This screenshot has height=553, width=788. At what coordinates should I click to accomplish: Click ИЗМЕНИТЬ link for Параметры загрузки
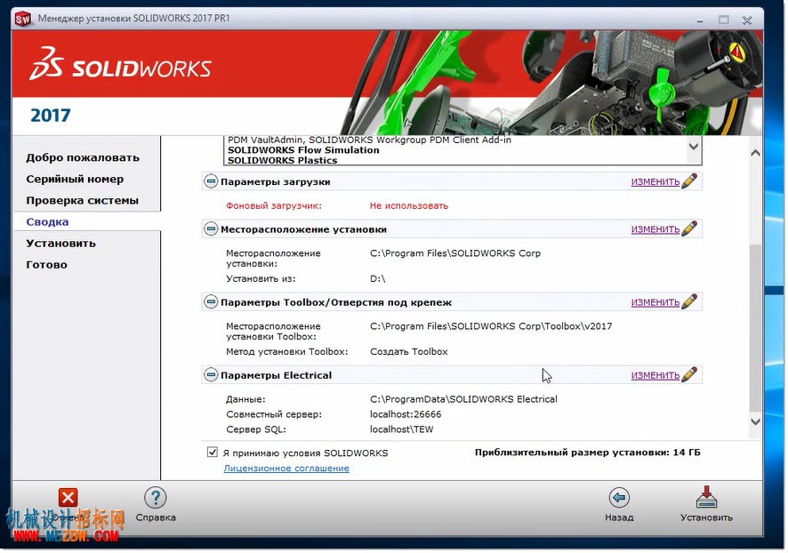[x=656, y=182]
